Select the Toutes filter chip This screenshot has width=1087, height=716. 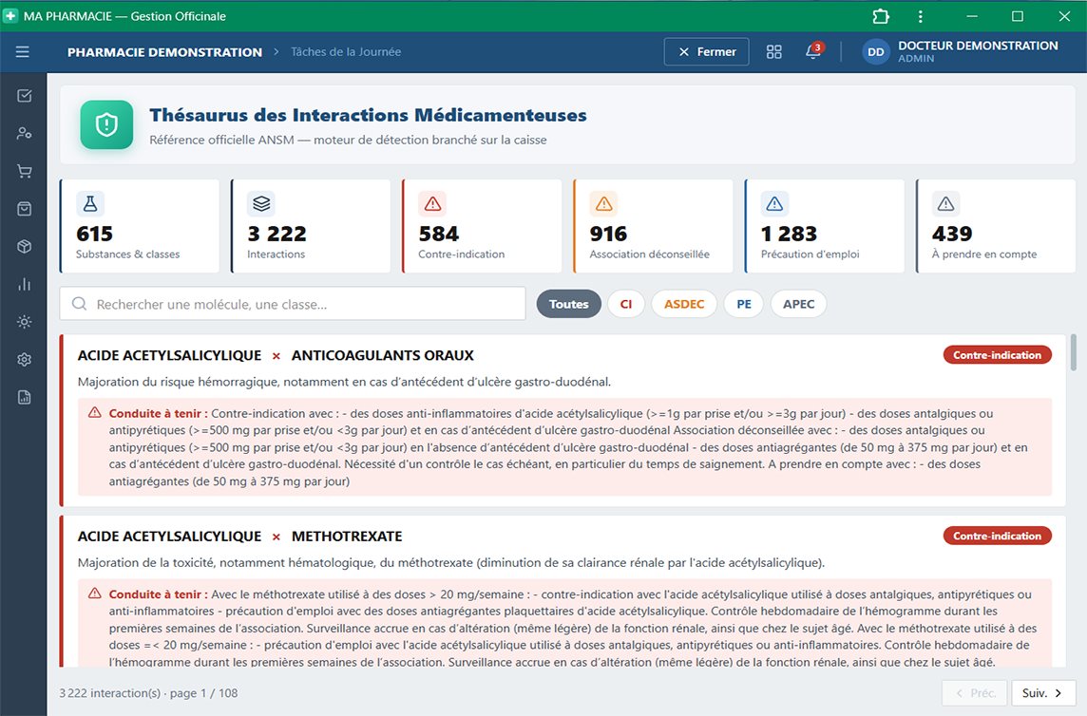568,304
